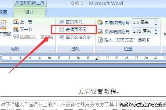Decrease header top distance with down arrow
166x110 pixels.
pos(157,24)
